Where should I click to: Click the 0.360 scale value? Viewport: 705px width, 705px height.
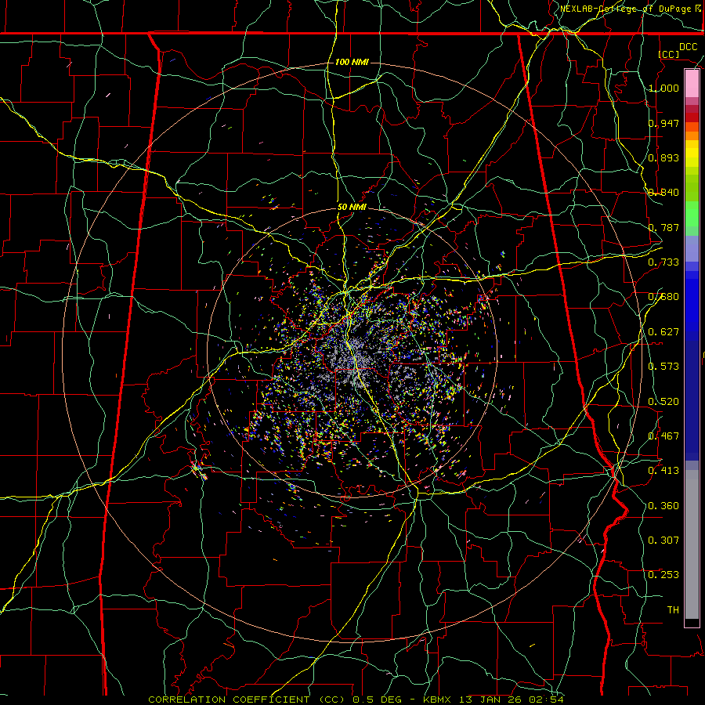pyautogui.click(x=663, y=506)
